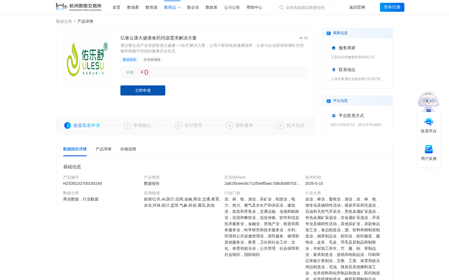Screen dimensions: 449x280
Task: Click the 联系平台 headset icon
Action: [x=429, y=122]
